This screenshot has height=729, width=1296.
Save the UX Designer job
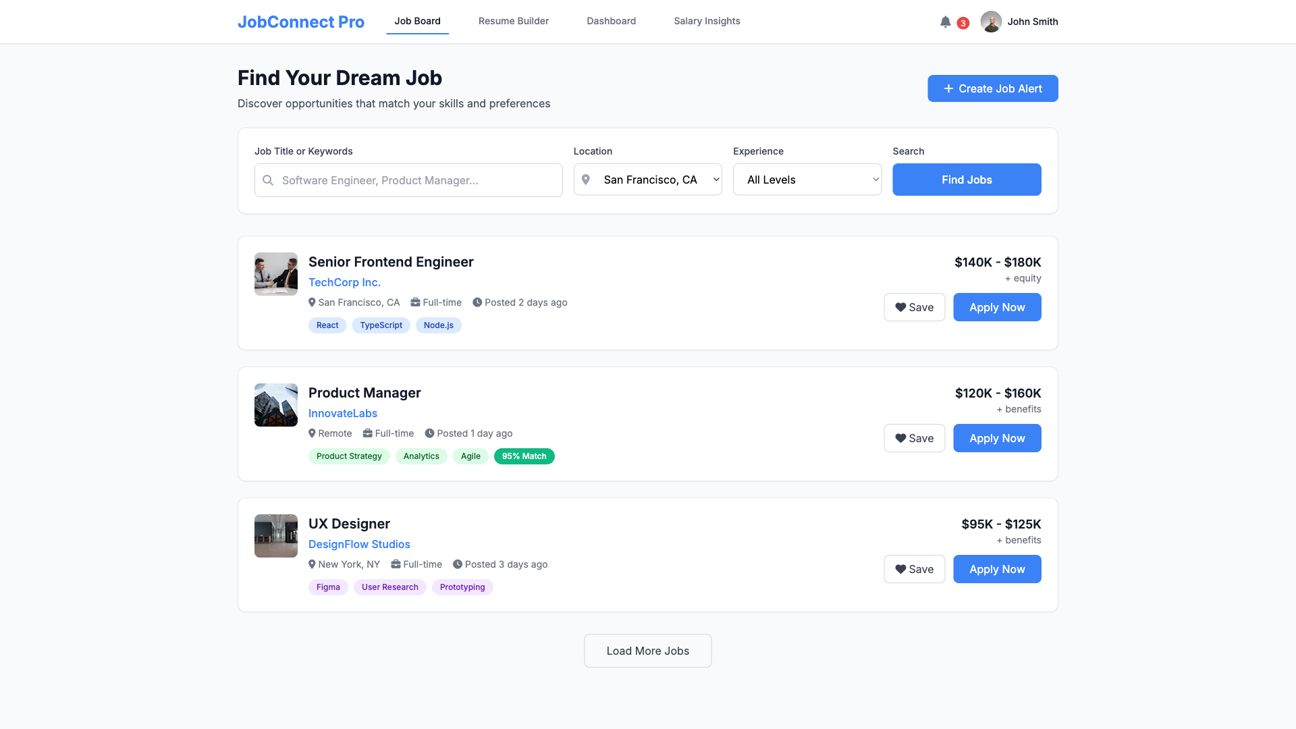pos(914,569)
